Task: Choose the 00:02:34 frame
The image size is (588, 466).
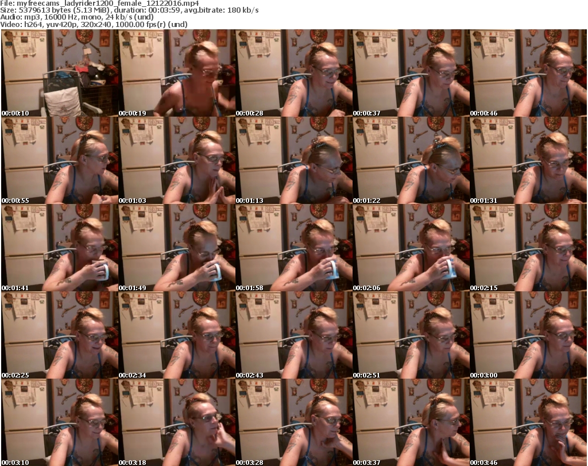Action: [x=177, y=335]
